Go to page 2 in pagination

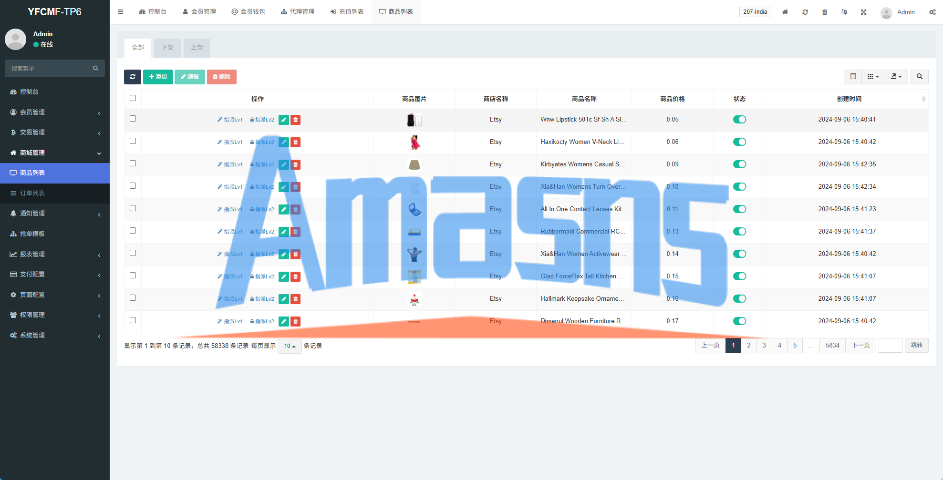(749, 346)
